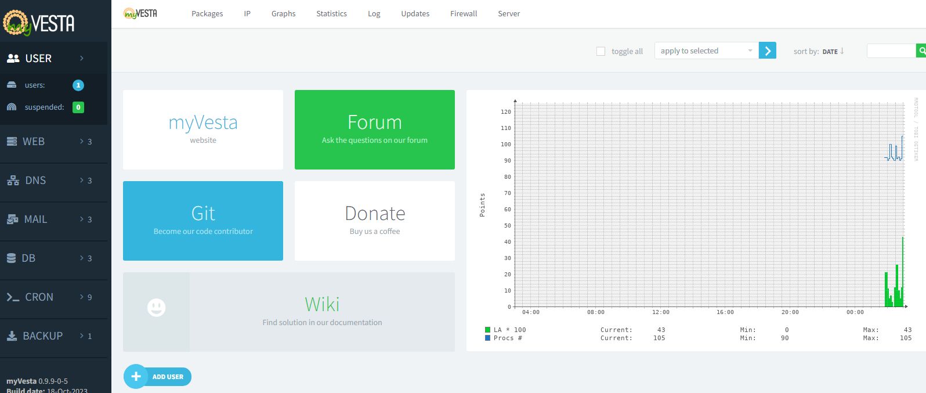The image size is (926, 393).
Task: Click the myVesta logo in the sidebar
Action: (x=39, y=22)
